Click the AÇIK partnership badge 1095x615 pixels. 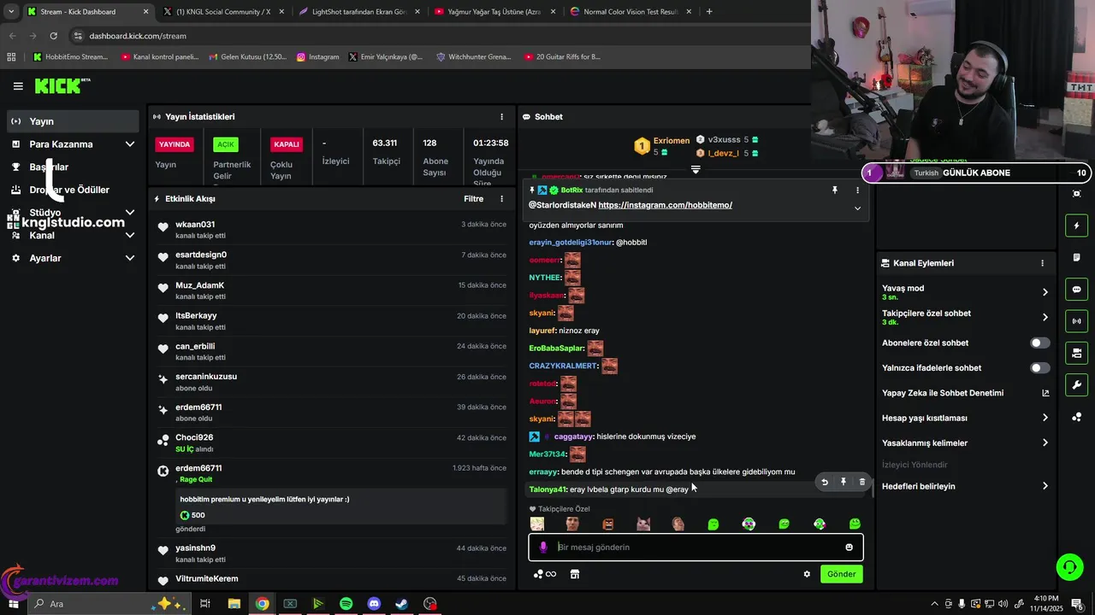coord(225,144)
